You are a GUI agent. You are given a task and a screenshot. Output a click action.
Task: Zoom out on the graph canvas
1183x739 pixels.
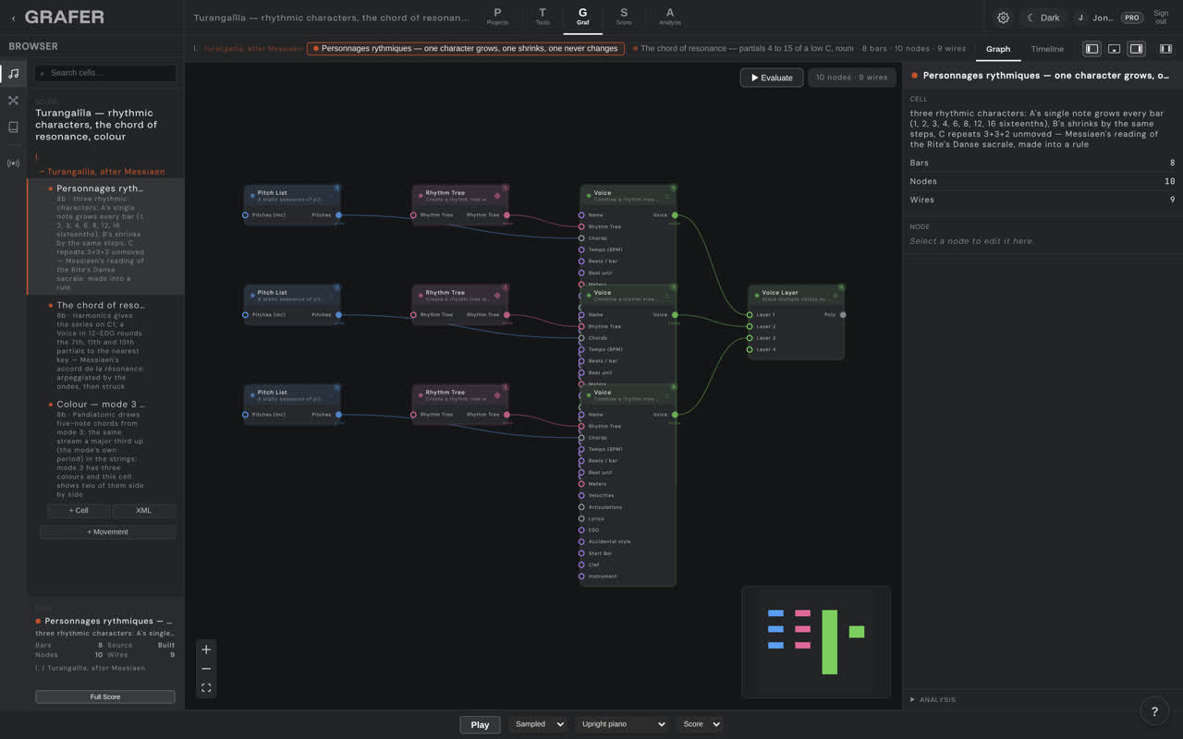[x=206, y=669]
